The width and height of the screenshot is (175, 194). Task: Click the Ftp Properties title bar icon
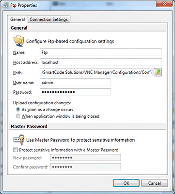tap(6, 5)
